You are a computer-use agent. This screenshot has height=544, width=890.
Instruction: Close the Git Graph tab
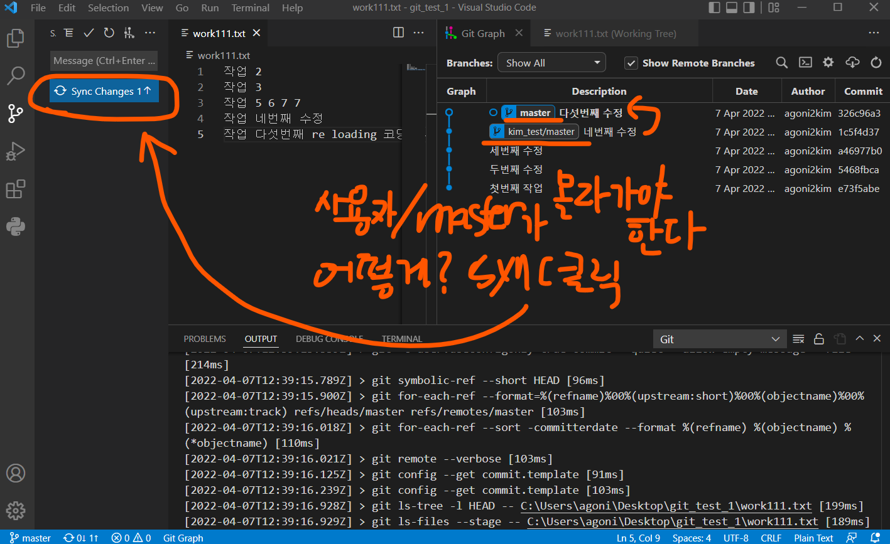(519, 33)
